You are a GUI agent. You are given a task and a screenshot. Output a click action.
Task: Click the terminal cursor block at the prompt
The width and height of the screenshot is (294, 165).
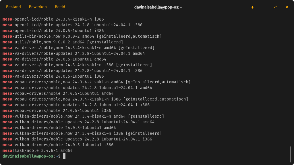[x=64, y=156]
